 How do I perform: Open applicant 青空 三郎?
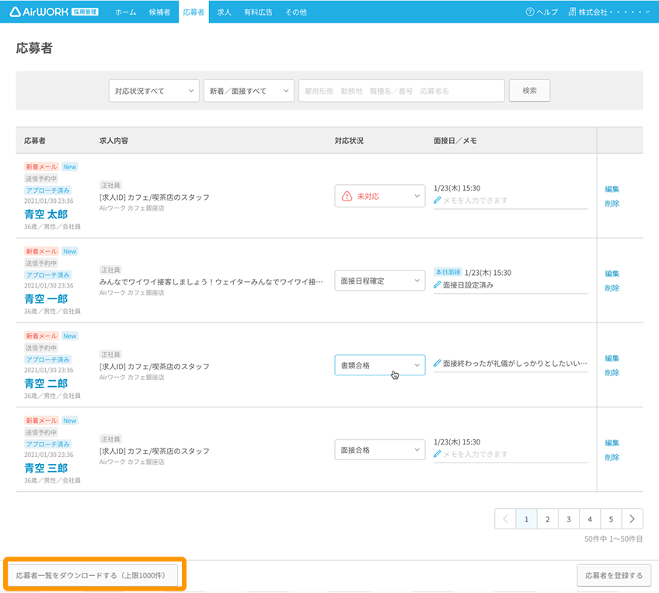[46, 468]
